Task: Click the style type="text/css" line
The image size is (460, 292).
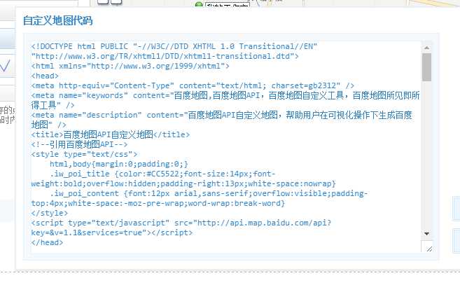Action: 84,154
